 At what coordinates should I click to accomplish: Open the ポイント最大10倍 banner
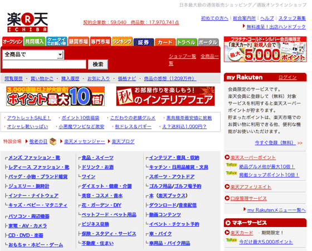tap(55, 96)
